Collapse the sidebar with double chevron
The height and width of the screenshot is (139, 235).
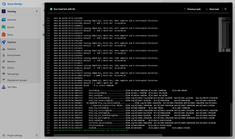pyautogui.click(x=37, y=135)
